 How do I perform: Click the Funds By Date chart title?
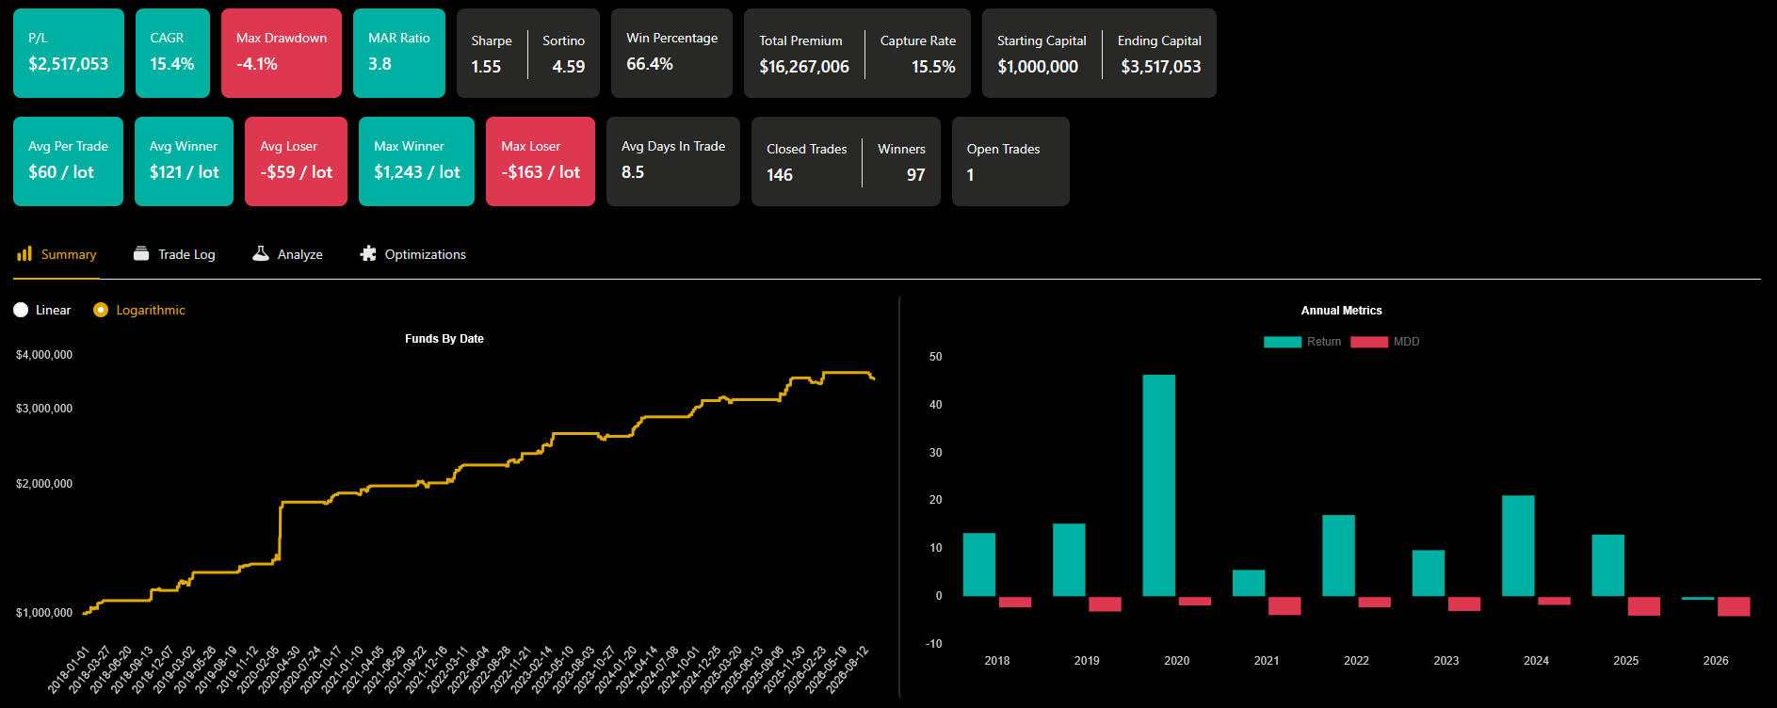coord(444,339)
